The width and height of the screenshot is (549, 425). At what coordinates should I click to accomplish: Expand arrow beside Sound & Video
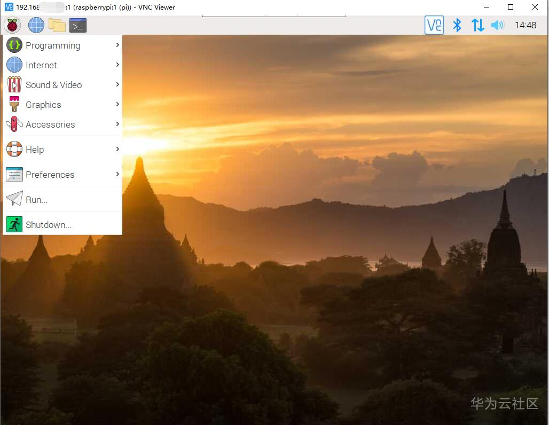point(117,84)
